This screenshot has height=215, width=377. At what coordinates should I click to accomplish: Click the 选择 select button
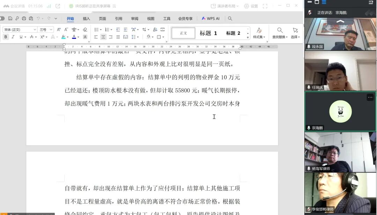(x=295, y=33)
